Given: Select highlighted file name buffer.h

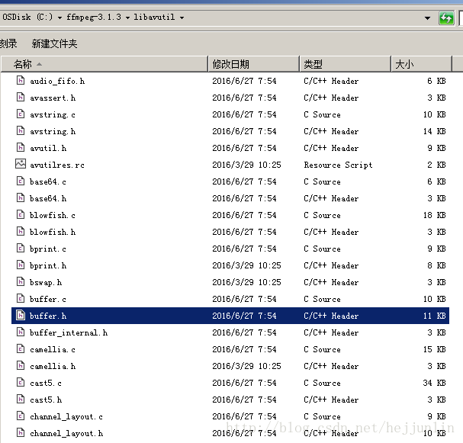Looking at the screenshot, I should [48, 316].
